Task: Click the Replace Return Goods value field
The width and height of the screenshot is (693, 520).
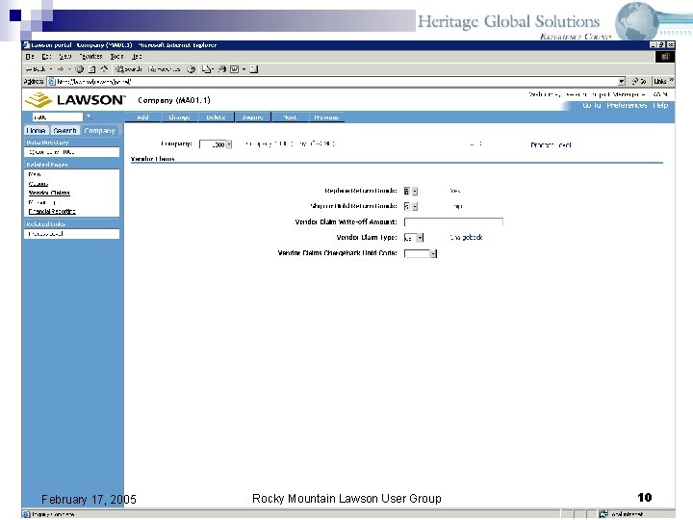Action: click(407, 192)
